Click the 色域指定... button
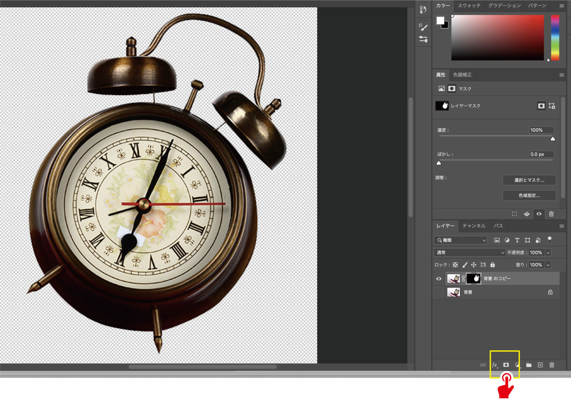This screenshot has height=407, width=571. [529, 195]
